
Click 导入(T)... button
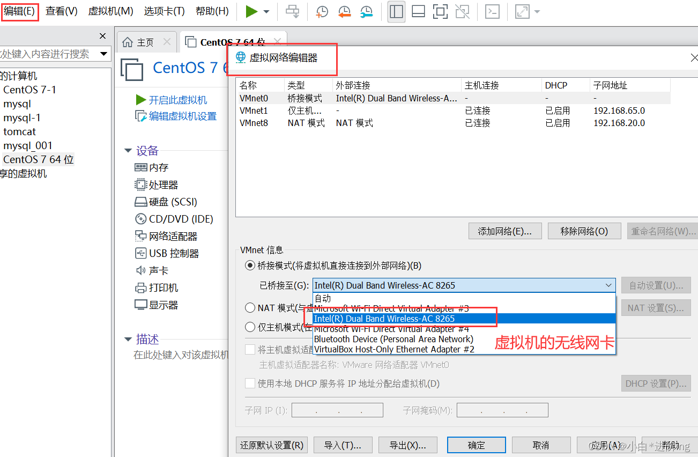[x=343, y=445]
